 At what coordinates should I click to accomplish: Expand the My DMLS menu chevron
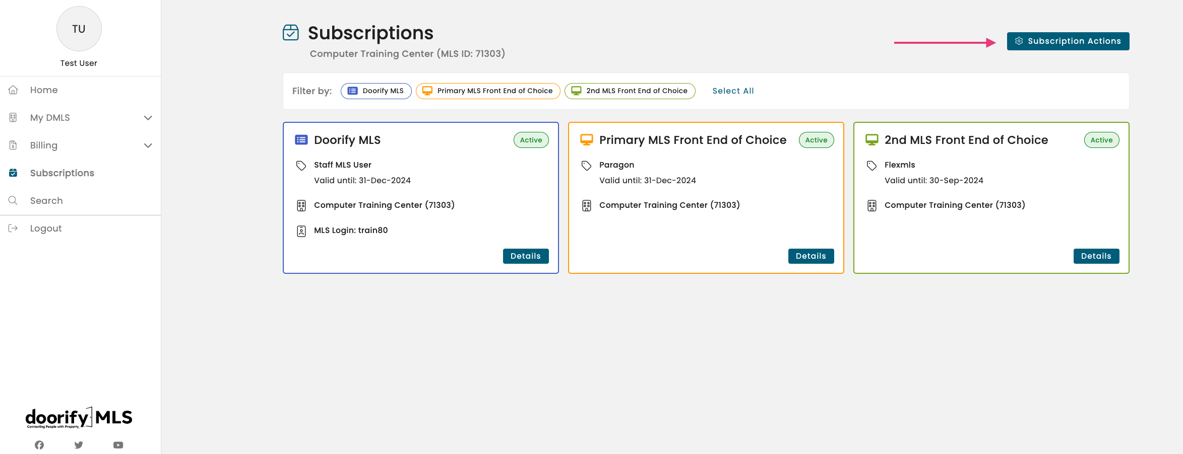148,117
